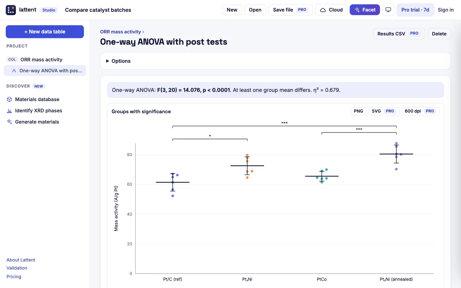Click the Pt₃Ni (annealed) axis label
The height and width of the screenshot is (288, 461).
396,279
